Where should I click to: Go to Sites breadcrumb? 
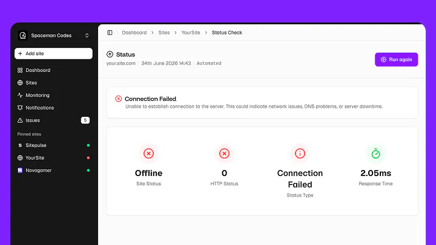point(164,33)
